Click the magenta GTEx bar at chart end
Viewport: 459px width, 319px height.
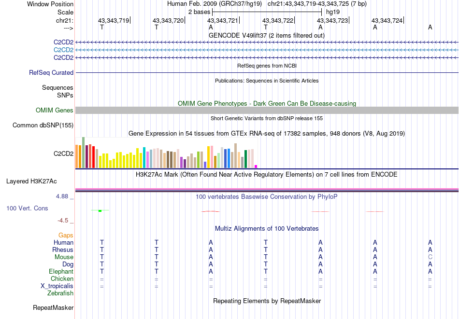(256, 166)
